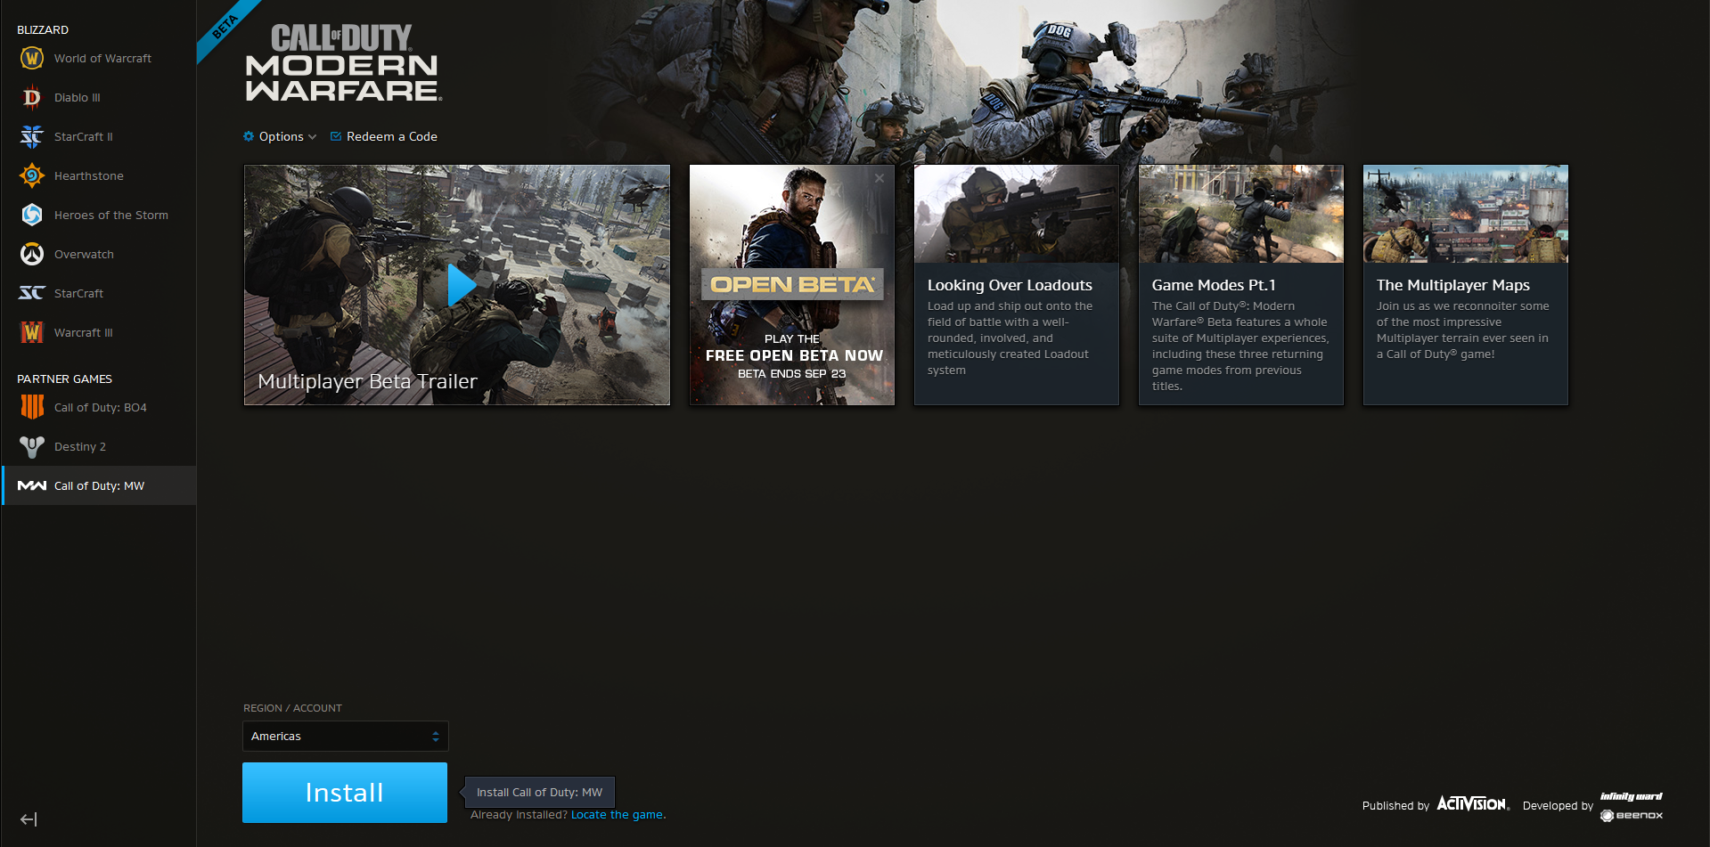Open the Americas region dropdown
The width and height of the screenshot is (1710, 847).
click(346, 737)
